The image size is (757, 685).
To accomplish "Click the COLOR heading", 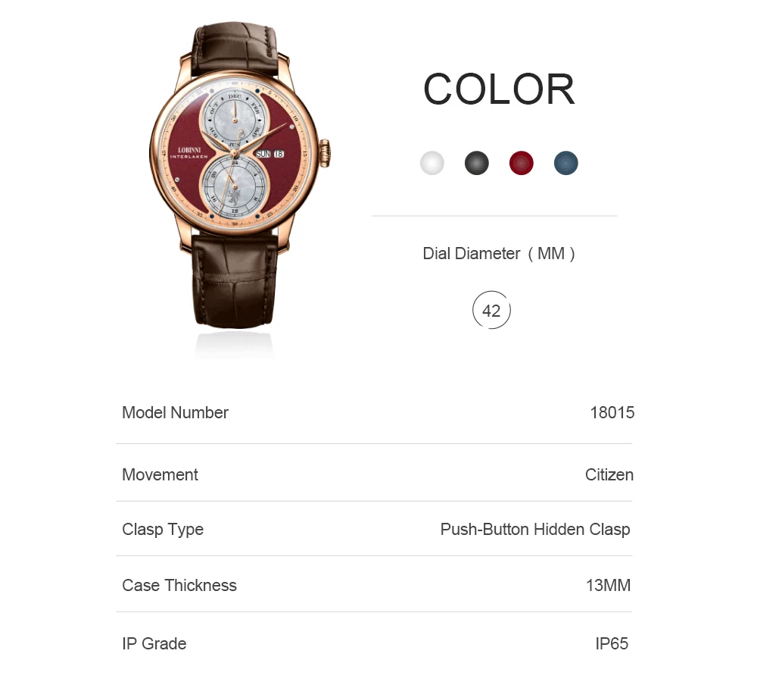I will pyautogui.click(x=499, y=89).
